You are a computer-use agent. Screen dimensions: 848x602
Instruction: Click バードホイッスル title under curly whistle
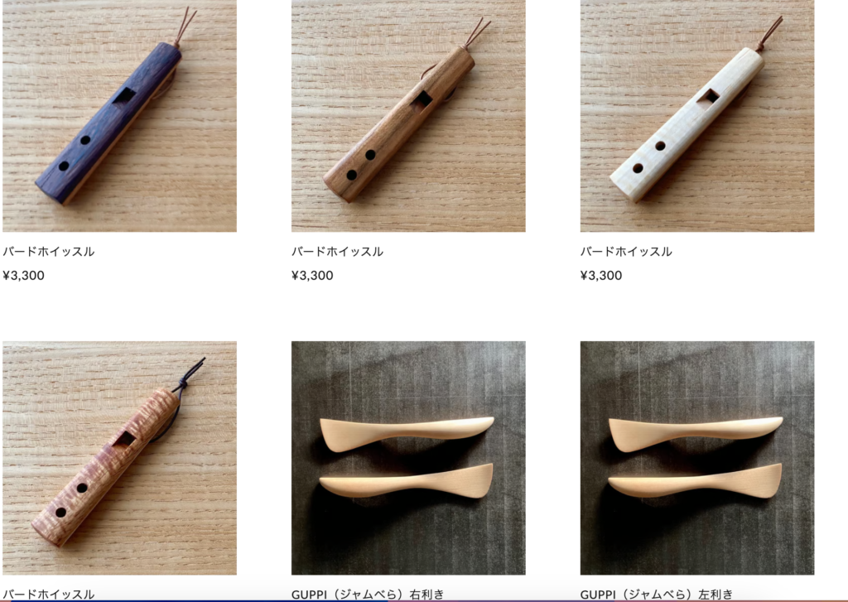[x=49, y=595]
